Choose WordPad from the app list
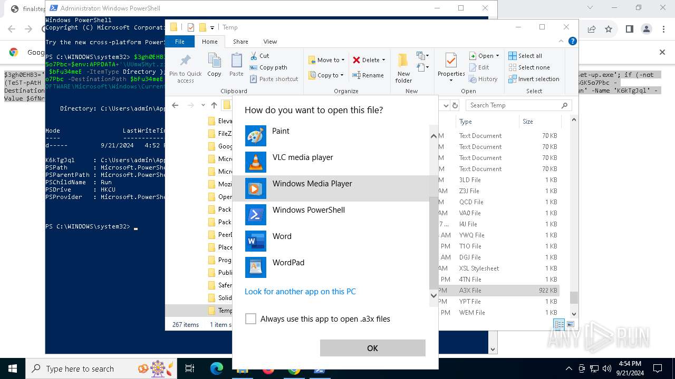The width and height of the screenshot is (675, 379). point(331,267)
